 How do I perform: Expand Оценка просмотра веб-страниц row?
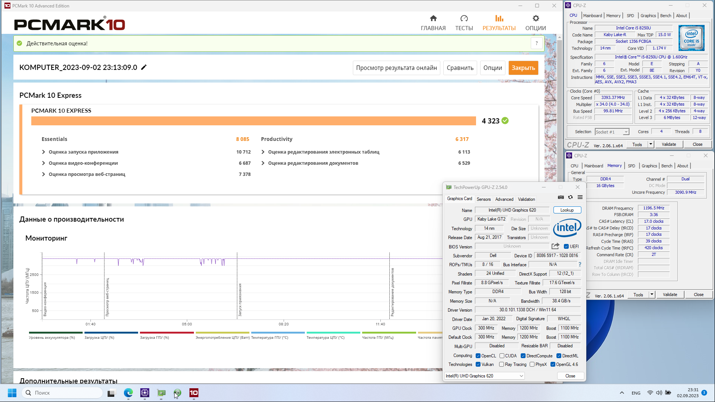44,174
